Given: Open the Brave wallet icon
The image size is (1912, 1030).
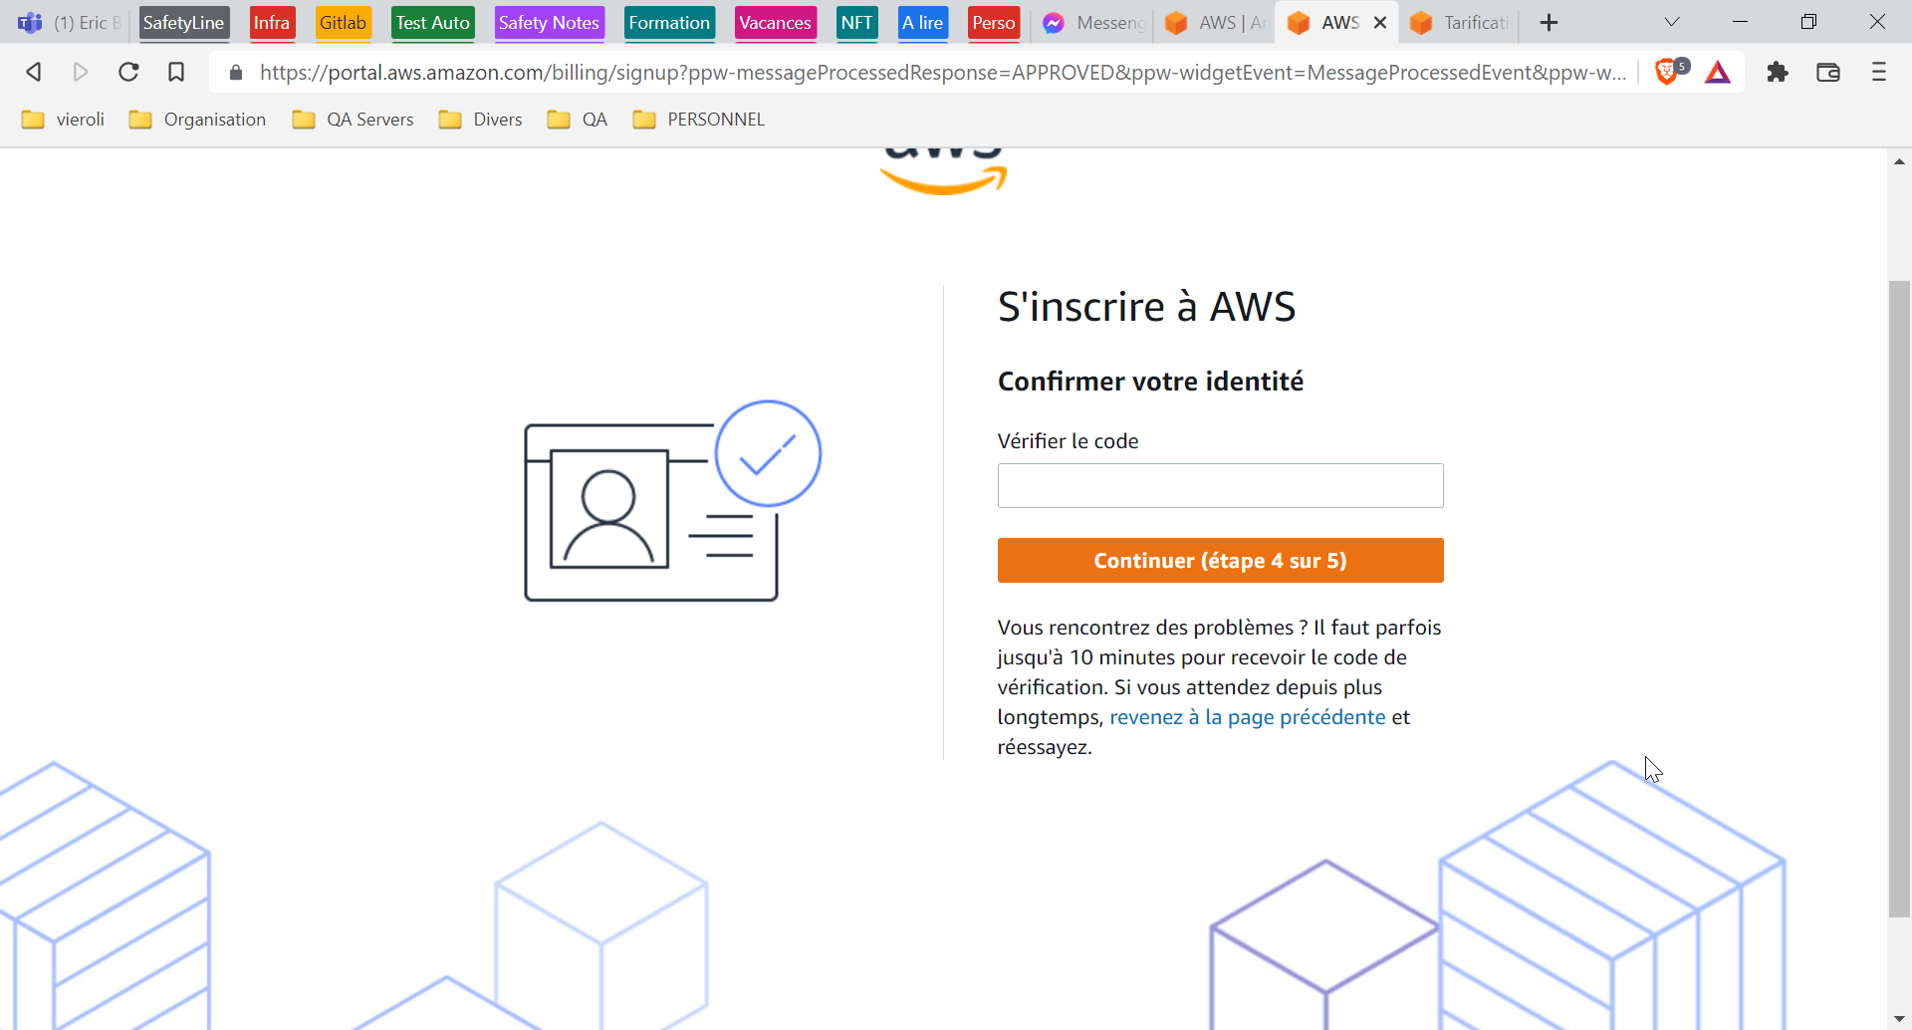Looking at the screenshot, I should [x=1828, y=72].
